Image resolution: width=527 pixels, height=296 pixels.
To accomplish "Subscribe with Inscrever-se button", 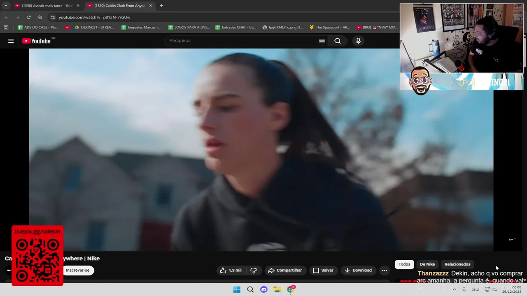I will [77, 270].
